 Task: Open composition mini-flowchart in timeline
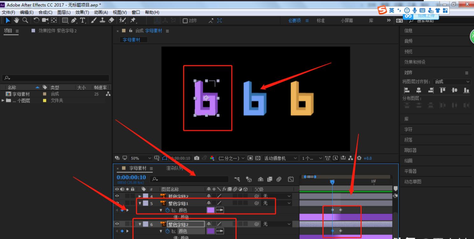click(237, 179)
